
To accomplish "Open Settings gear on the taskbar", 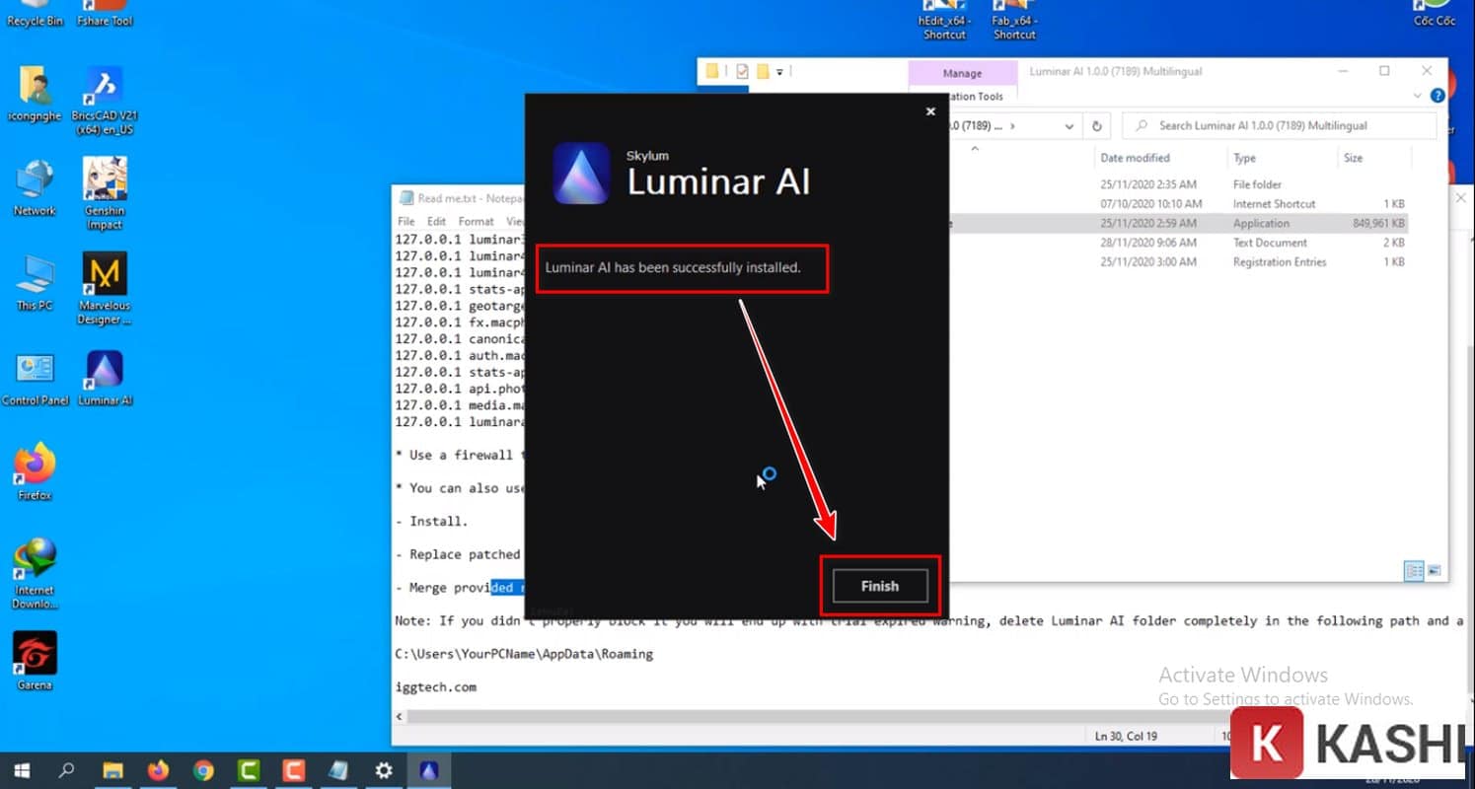I will coord(385,770).
